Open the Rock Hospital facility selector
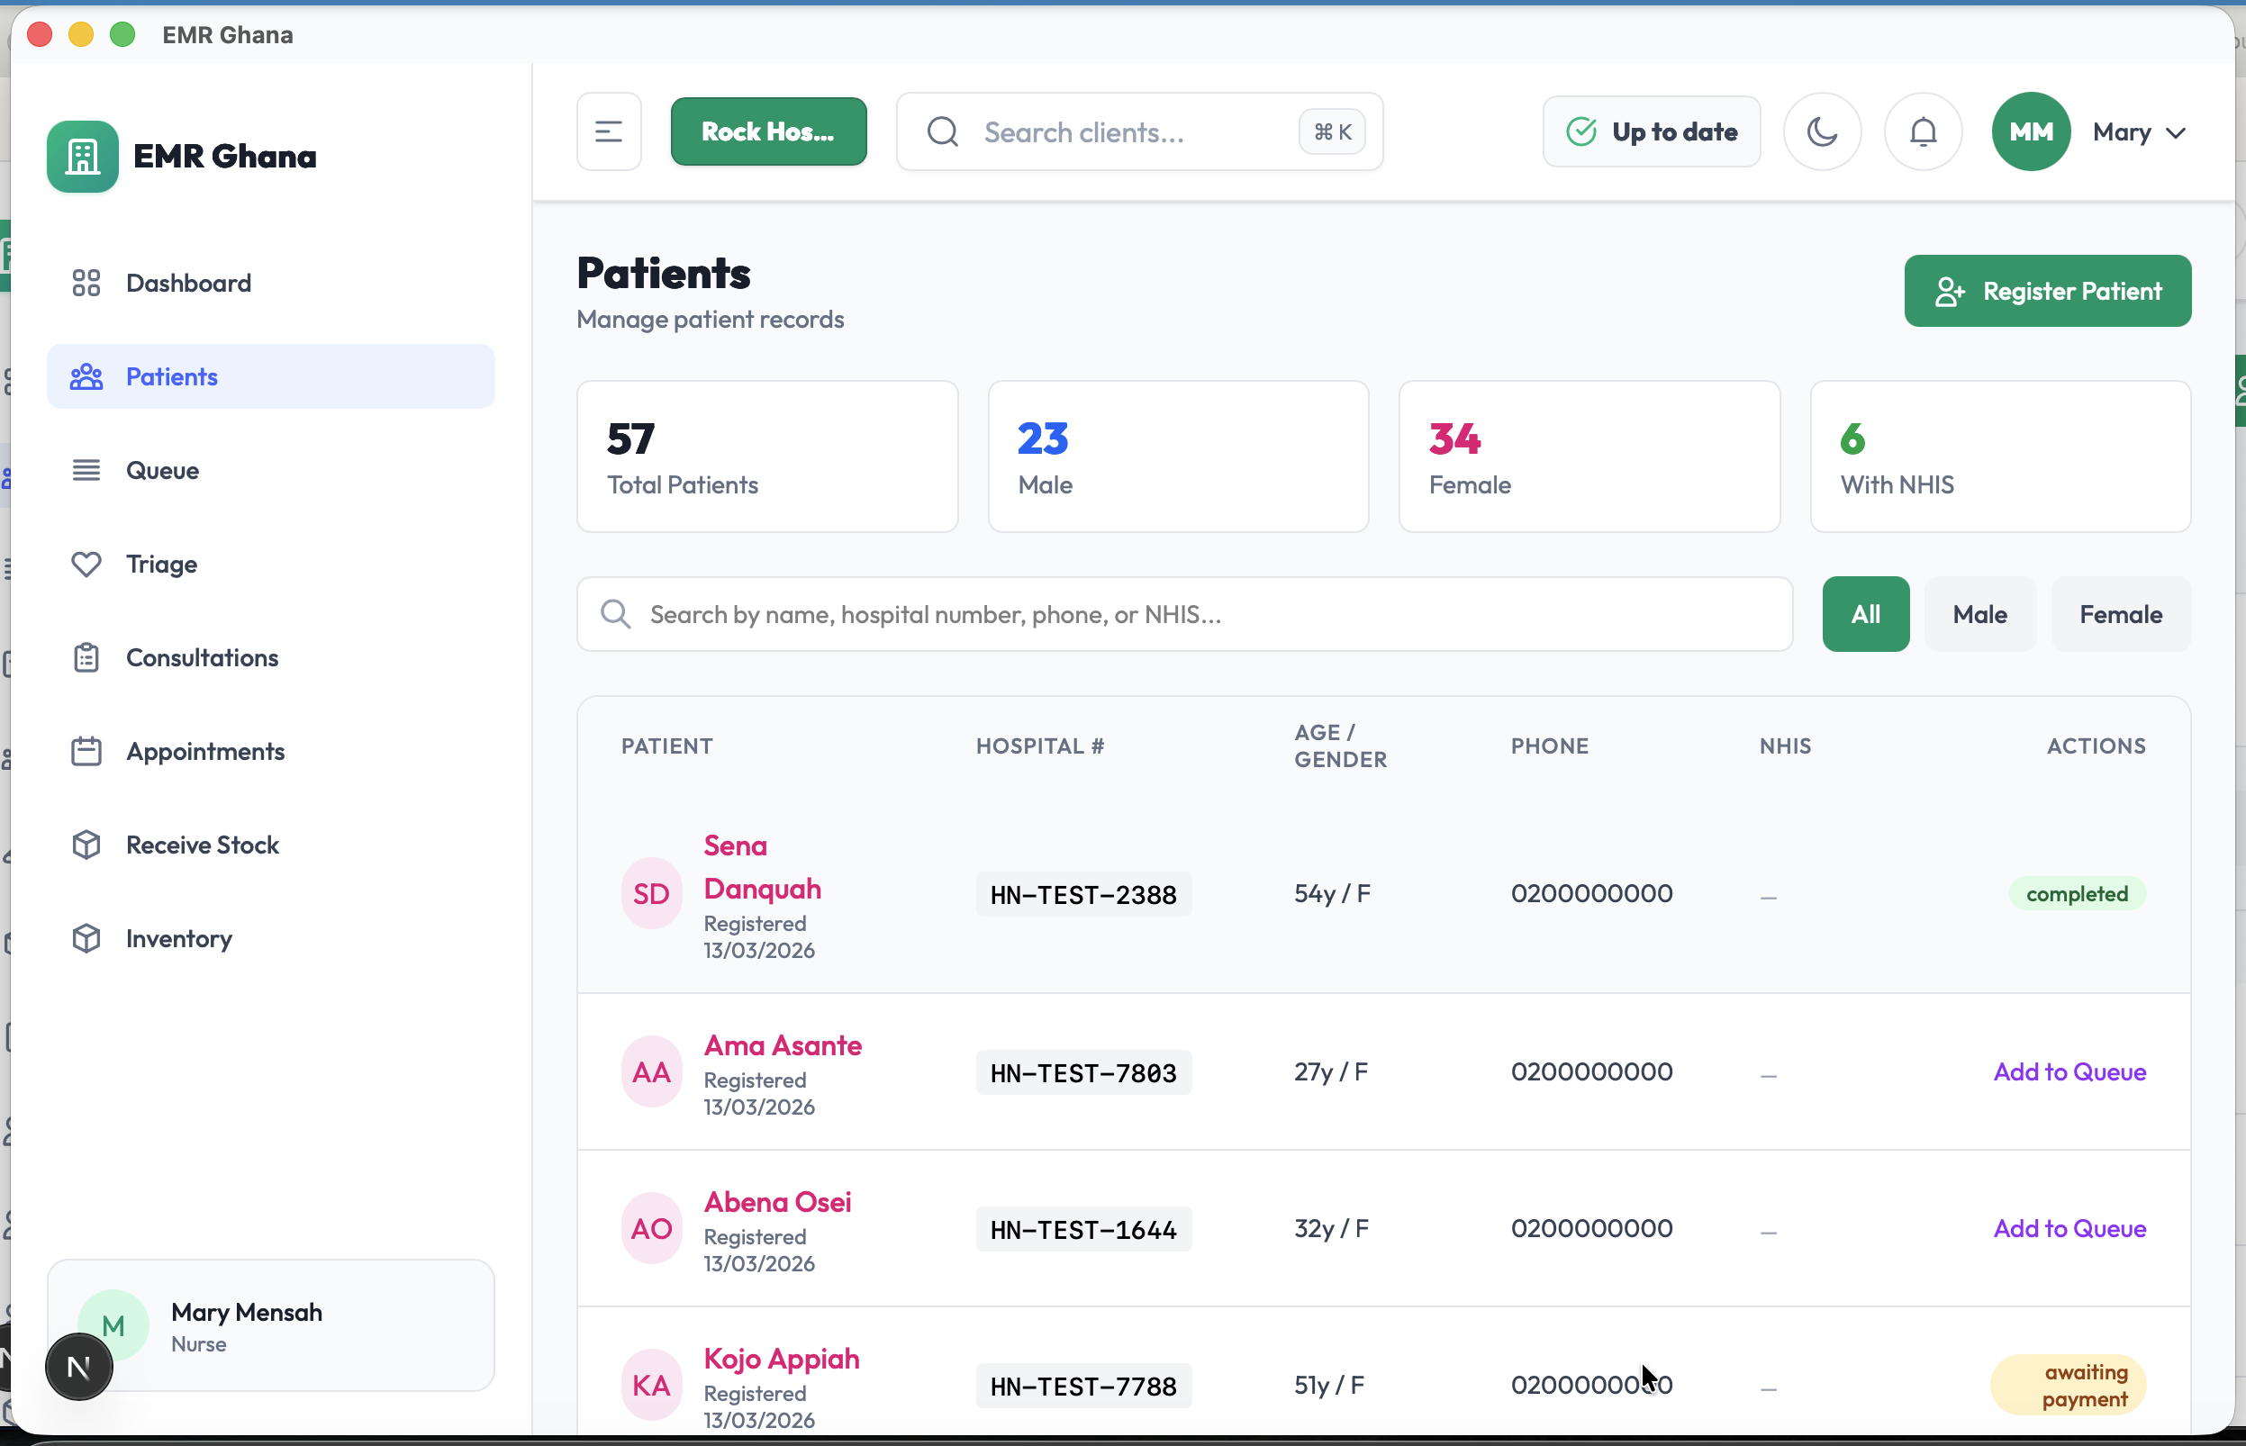The image size is (2246, 1446). tap(768, 131)
